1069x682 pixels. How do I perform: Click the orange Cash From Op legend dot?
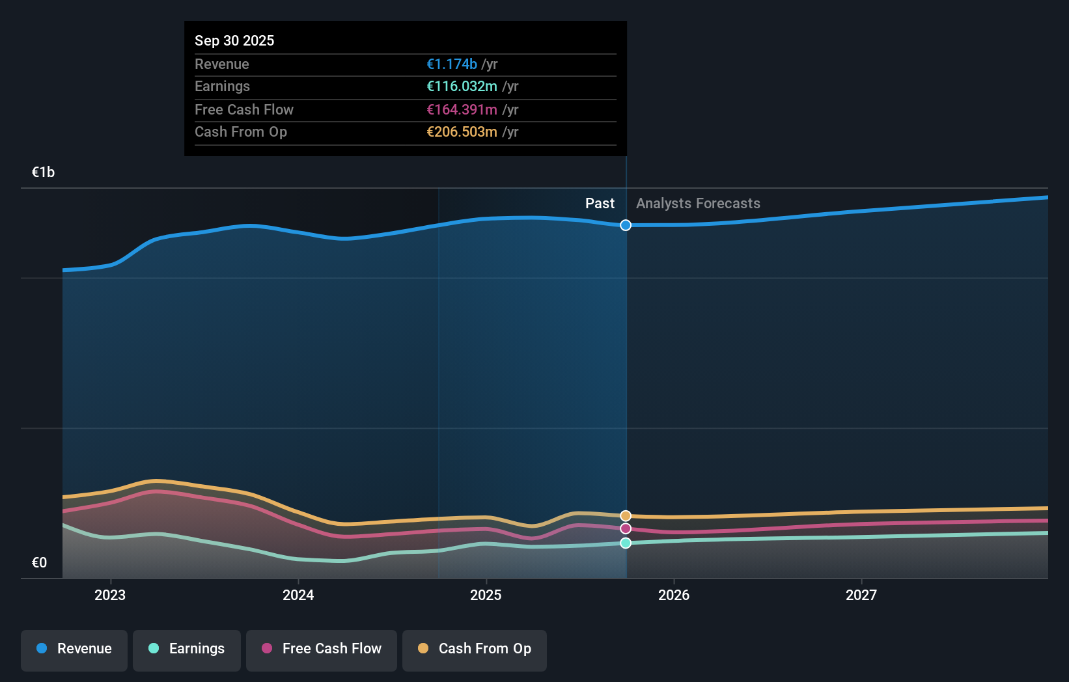(x=423, y=649)
